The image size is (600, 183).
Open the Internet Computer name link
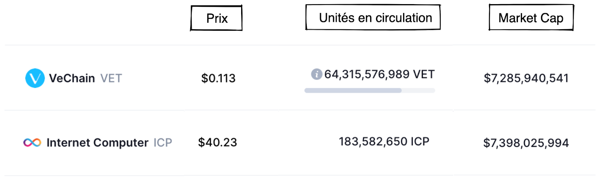(x=97, y=142)
